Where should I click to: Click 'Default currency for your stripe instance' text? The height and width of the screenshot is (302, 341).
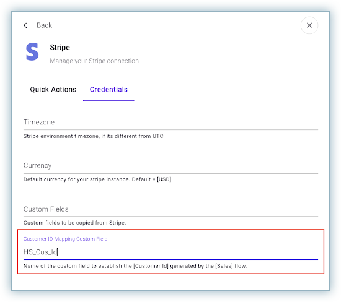97,179
